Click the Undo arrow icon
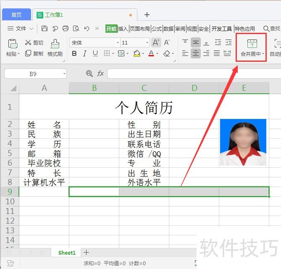281x269 pixels. point(87,29)
